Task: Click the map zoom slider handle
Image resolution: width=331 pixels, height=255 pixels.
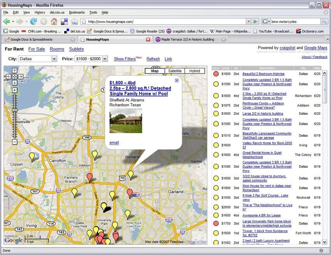Action: pyautogui.click(x=14, y=110)
